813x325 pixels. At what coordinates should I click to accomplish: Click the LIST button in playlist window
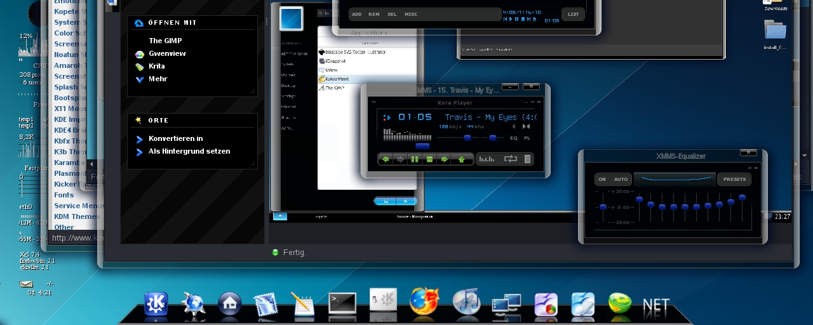coord(574,14)
